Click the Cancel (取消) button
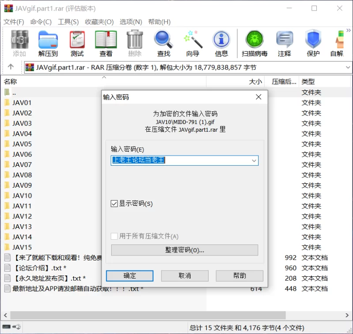353x334 pixels. [x=184, y=276]
